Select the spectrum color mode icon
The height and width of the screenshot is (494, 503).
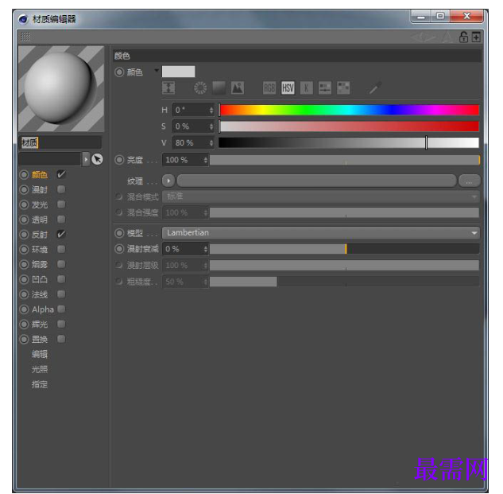coord(219,88)
